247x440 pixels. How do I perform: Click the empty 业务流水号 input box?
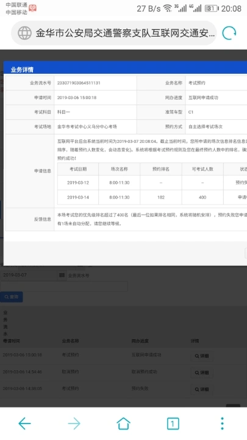64,286
